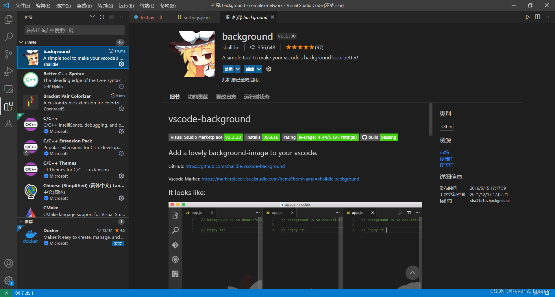The height and width of the screenshot is (297, 555).
Task: Refresh the installed extensions list
Action: click(102, 17)
